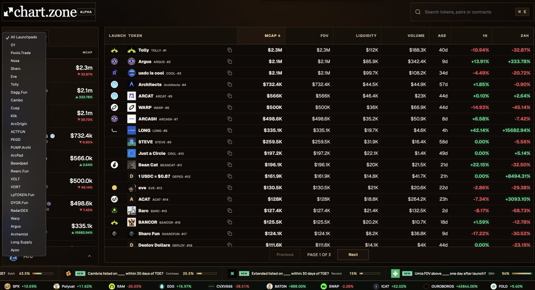
Task: Open the Tolly token name link
Action: [144, 50]
